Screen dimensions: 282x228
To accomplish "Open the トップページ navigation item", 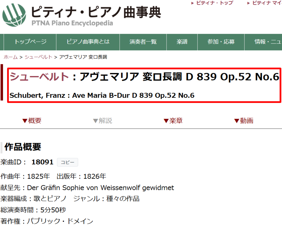I will coord(29,42).
